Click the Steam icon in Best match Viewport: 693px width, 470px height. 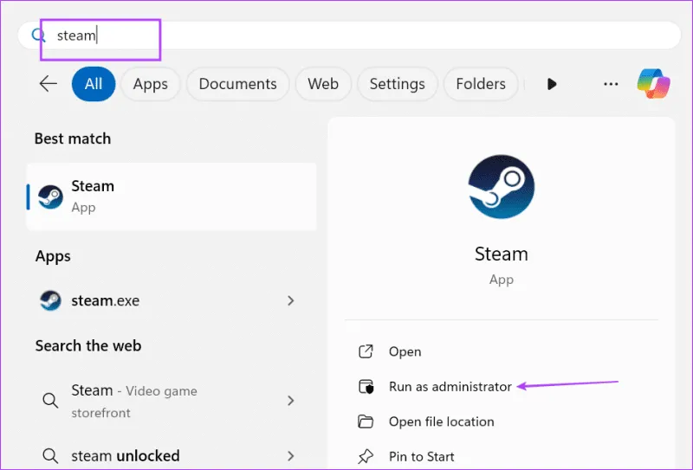click(x=51, y=196)
